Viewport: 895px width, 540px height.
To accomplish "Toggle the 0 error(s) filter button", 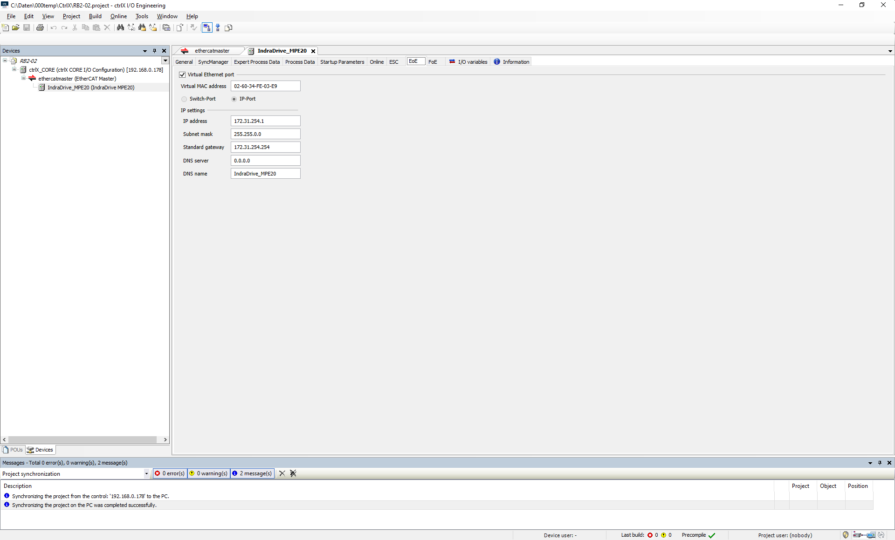I will click(170, 473).
